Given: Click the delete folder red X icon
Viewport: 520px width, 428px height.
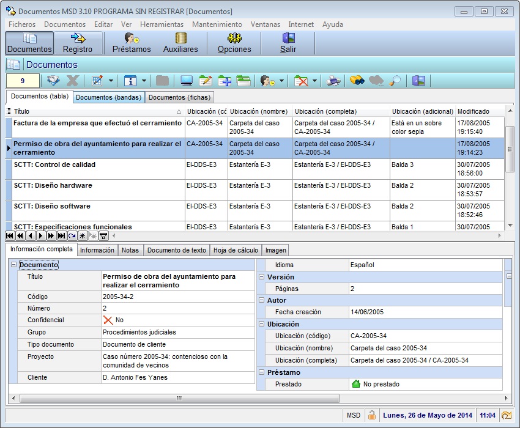Looking at the screenshot, I should pos(301,81).
